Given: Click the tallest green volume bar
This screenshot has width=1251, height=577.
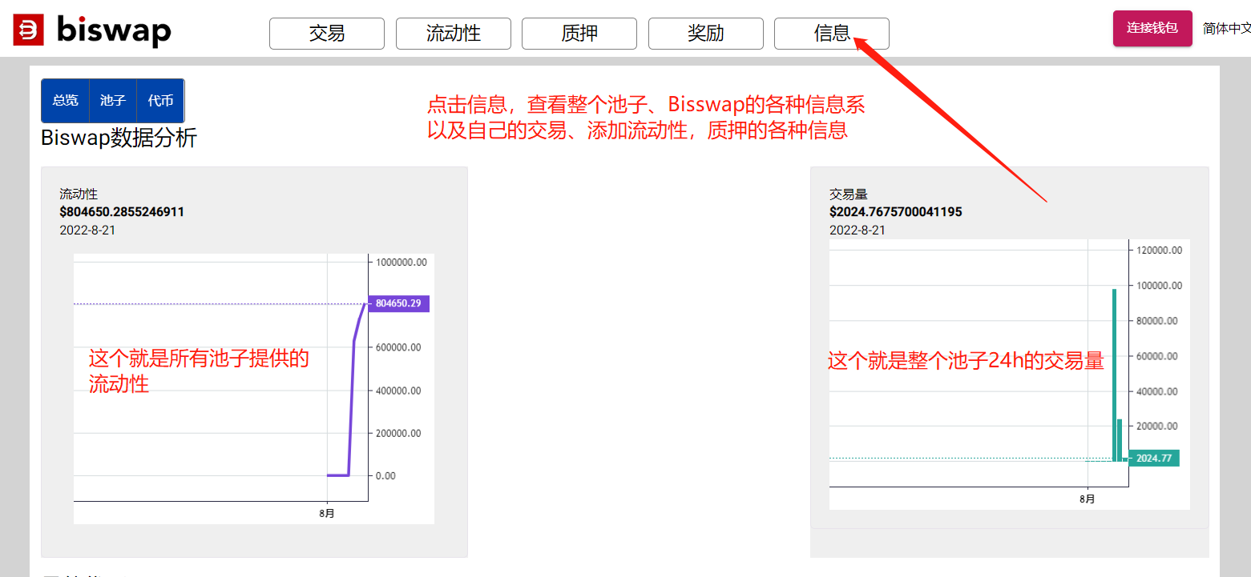Looking at the screenshot, I should tap(1114, 375).
